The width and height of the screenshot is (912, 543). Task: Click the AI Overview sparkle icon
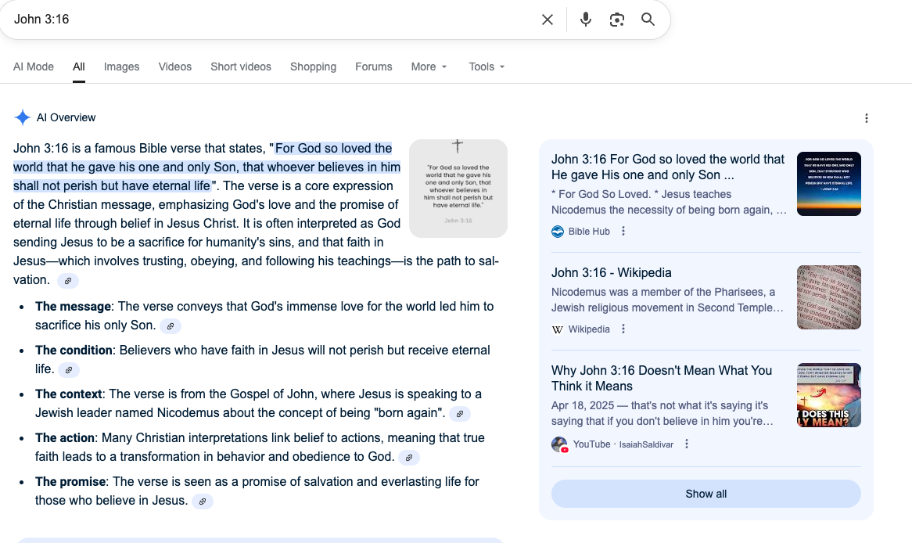point(23,117)
